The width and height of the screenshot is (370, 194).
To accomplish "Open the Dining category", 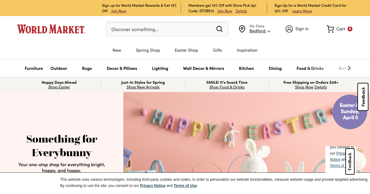I will (x=275, y=68).
